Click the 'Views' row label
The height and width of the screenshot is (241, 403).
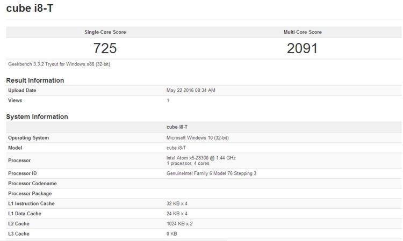pyautogui.click(x=15, y=100)
